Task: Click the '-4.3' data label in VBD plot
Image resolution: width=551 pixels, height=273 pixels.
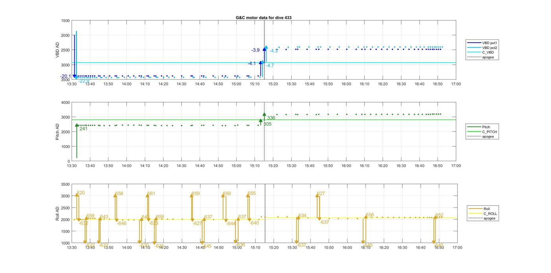Action: 274,51
